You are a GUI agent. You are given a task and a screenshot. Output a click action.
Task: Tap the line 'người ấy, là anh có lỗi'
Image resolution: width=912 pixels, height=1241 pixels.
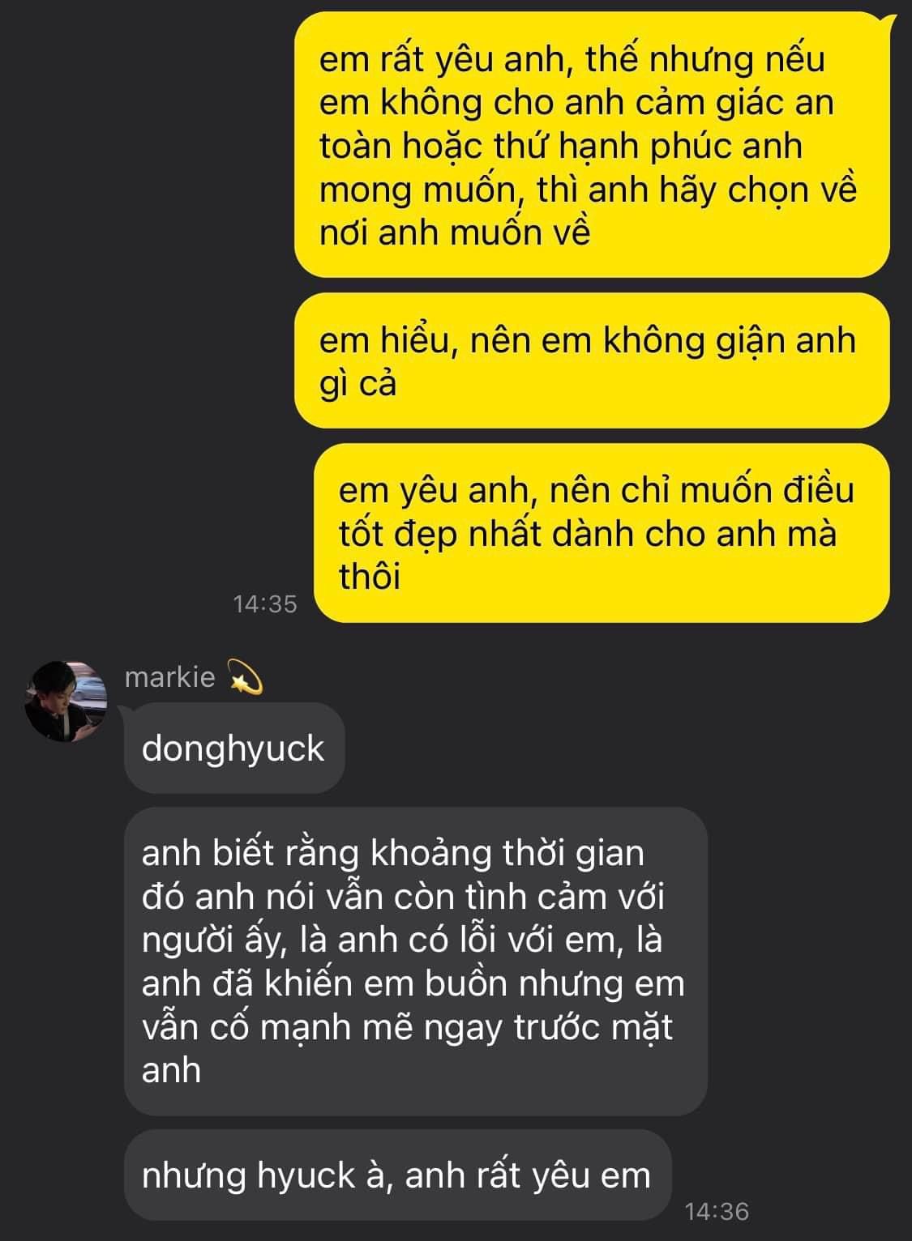click(402, 940)
